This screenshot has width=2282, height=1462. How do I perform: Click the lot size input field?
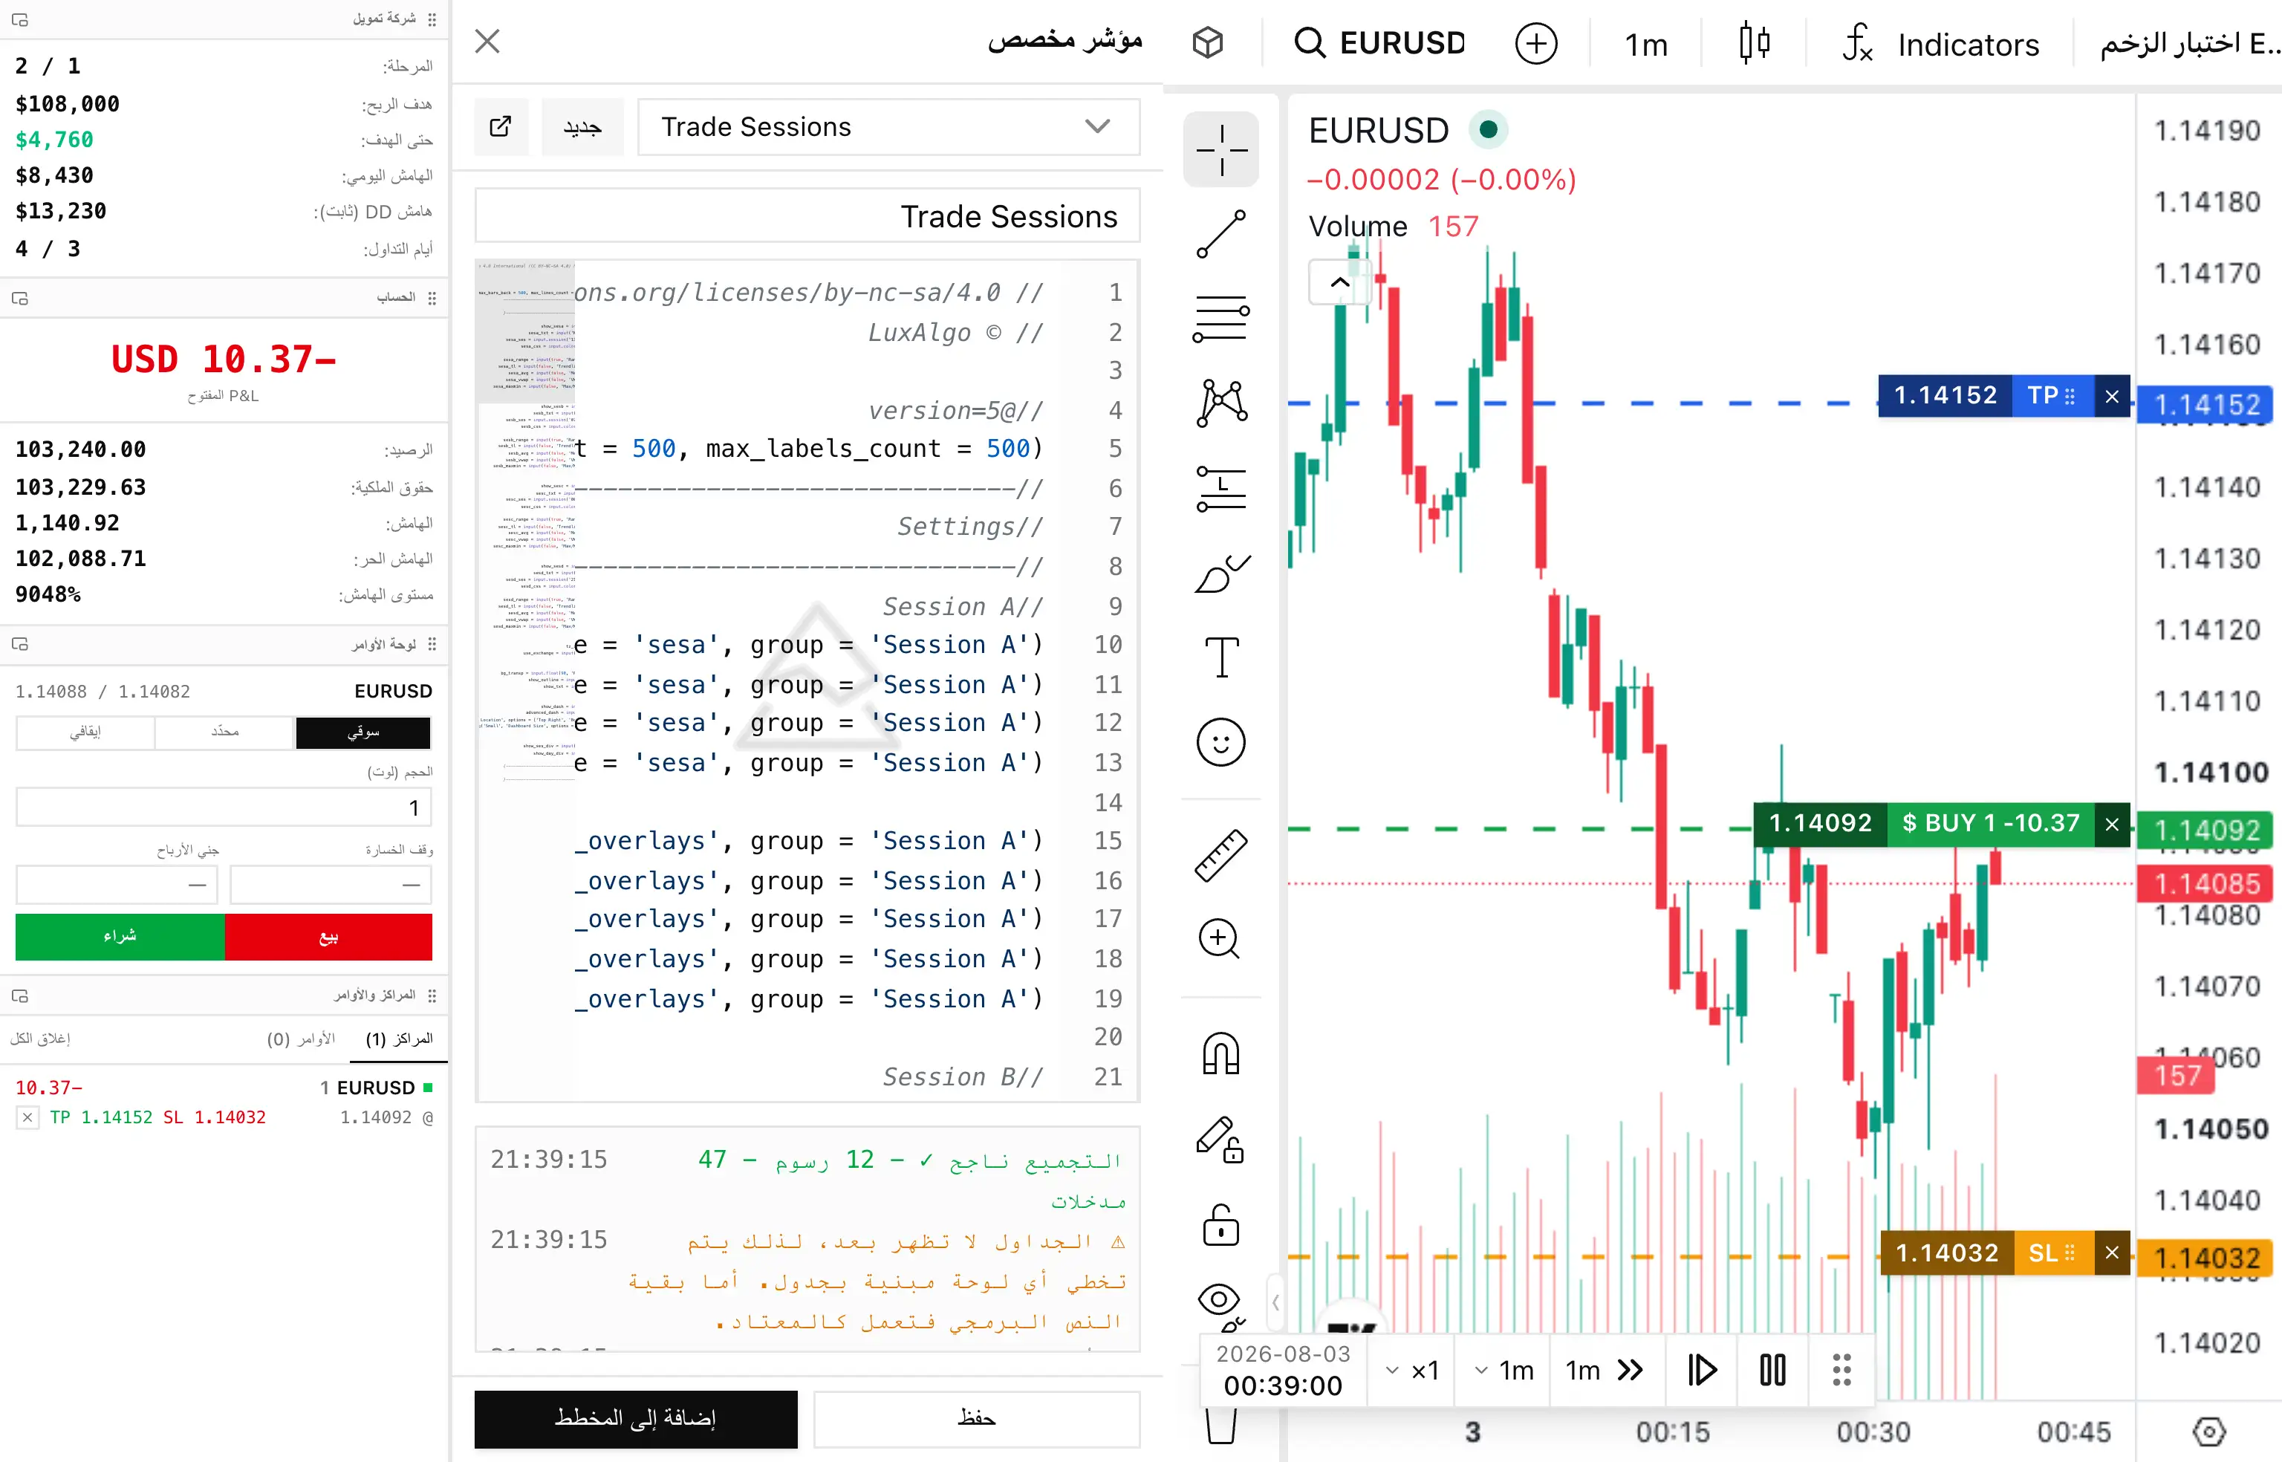(x=224, y=808)
